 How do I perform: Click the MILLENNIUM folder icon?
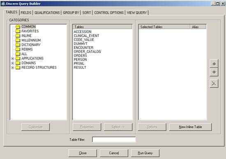point(18,40)
